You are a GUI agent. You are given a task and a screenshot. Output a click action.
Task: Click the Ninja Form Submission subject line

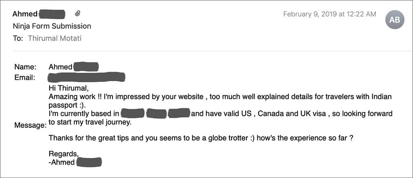tap(52, 26)
